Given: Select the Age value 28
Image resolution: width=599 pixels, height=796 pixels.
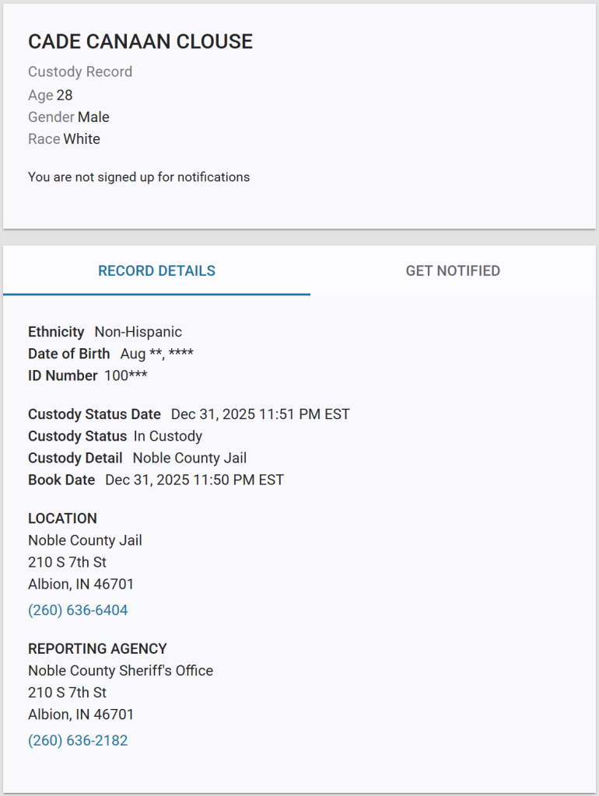Looking at the screenshot, I should click(65, 96).
